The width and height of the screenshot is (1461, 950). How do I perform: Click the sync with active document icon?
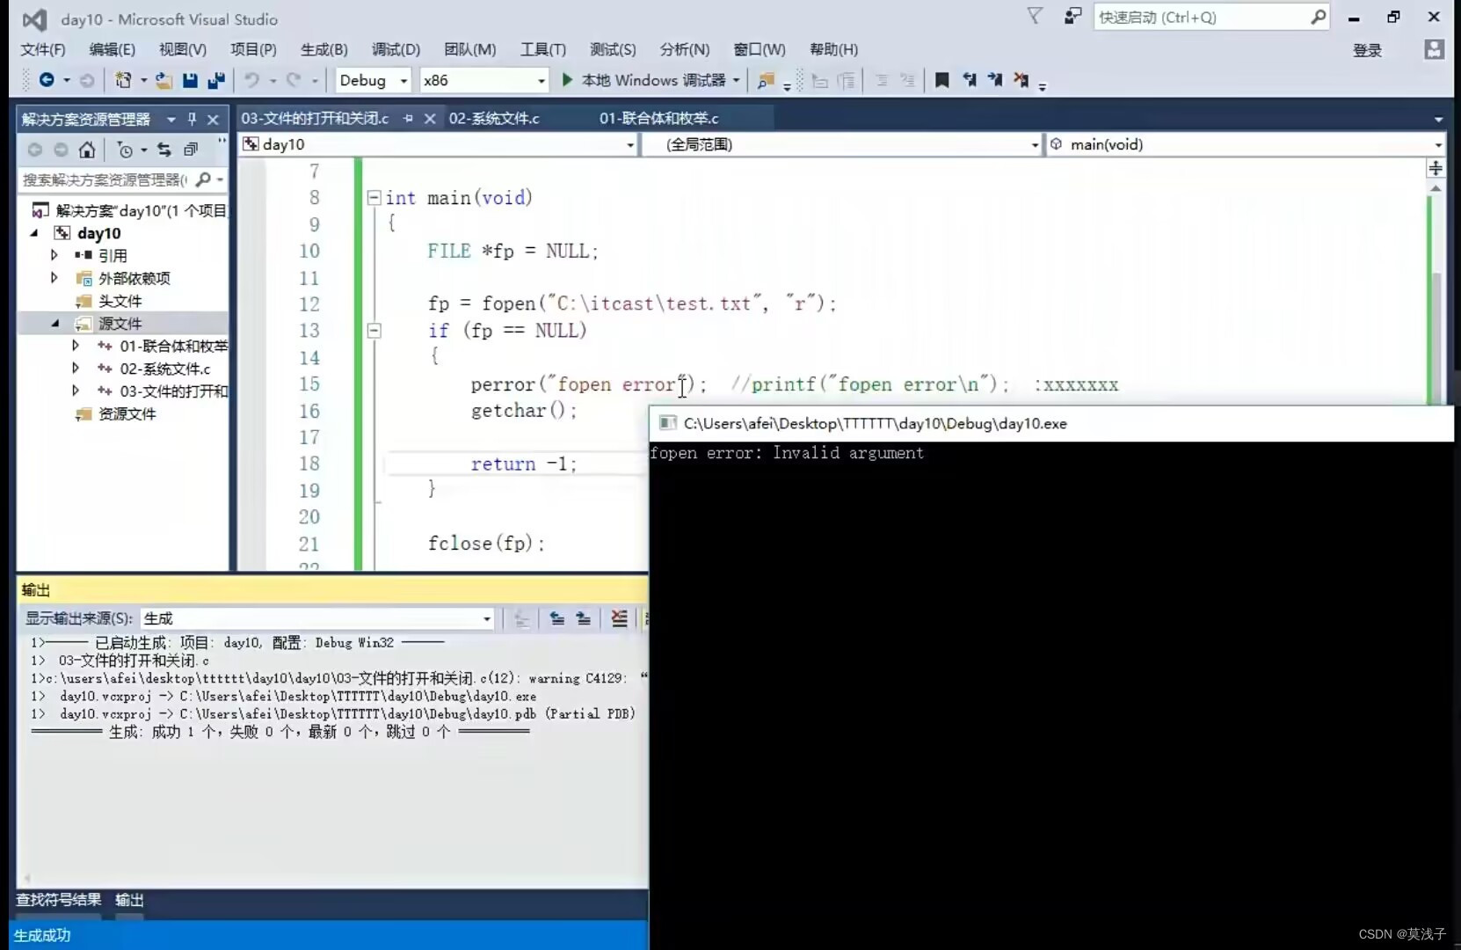point(164,150)
